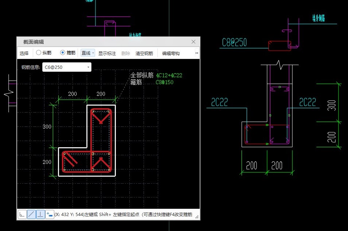348x231 pixels.
Task: Click the 全部纵筋 annotation text
Action: [x=142, y=75]
